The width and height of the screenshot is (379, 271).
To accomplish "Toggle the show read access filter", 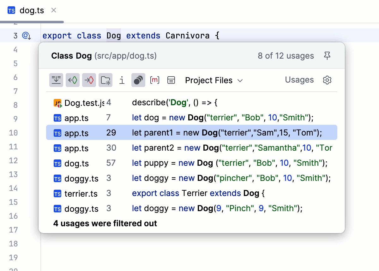I will pyautogui.click(x=73, y=80).
